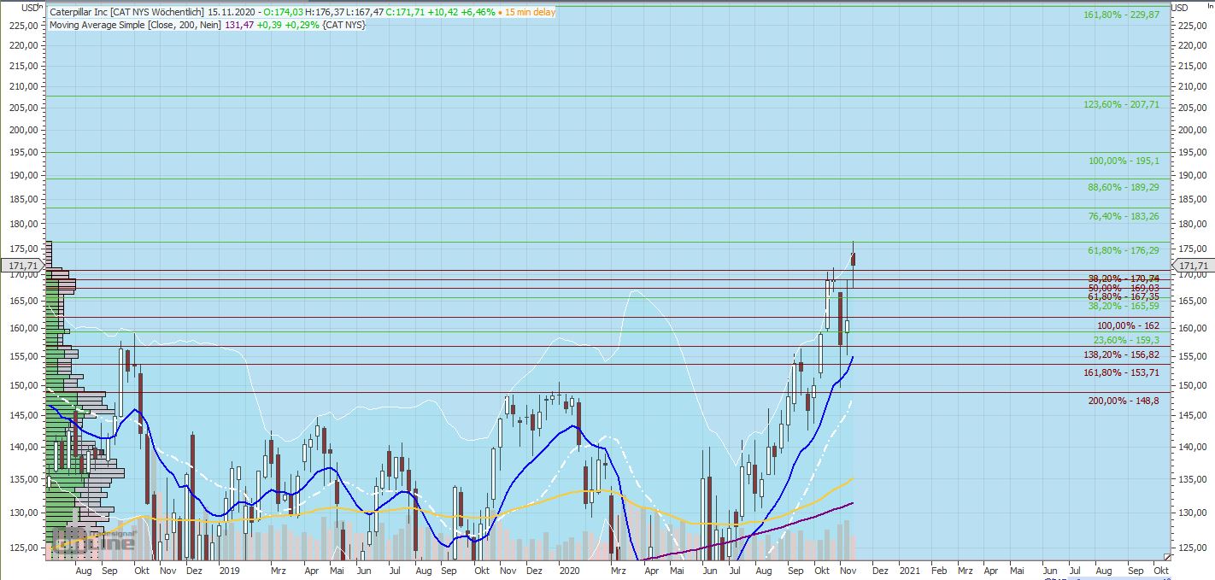Click the 2021 label on the time axis
This screenshot has height=580, width=1215.
tap(909, 570)
